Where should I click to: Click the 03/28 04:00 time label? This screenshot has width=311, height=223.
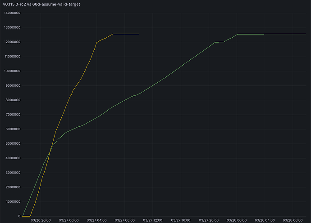[265, 220]
